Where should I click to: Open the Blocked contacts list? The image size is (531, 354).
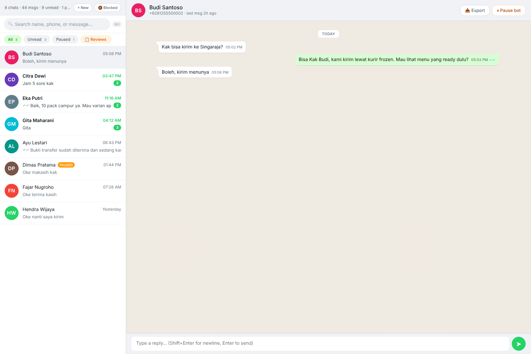pos(108,8)
